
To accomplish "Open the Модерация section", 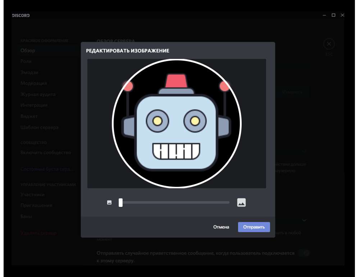I will click(33, 83).
